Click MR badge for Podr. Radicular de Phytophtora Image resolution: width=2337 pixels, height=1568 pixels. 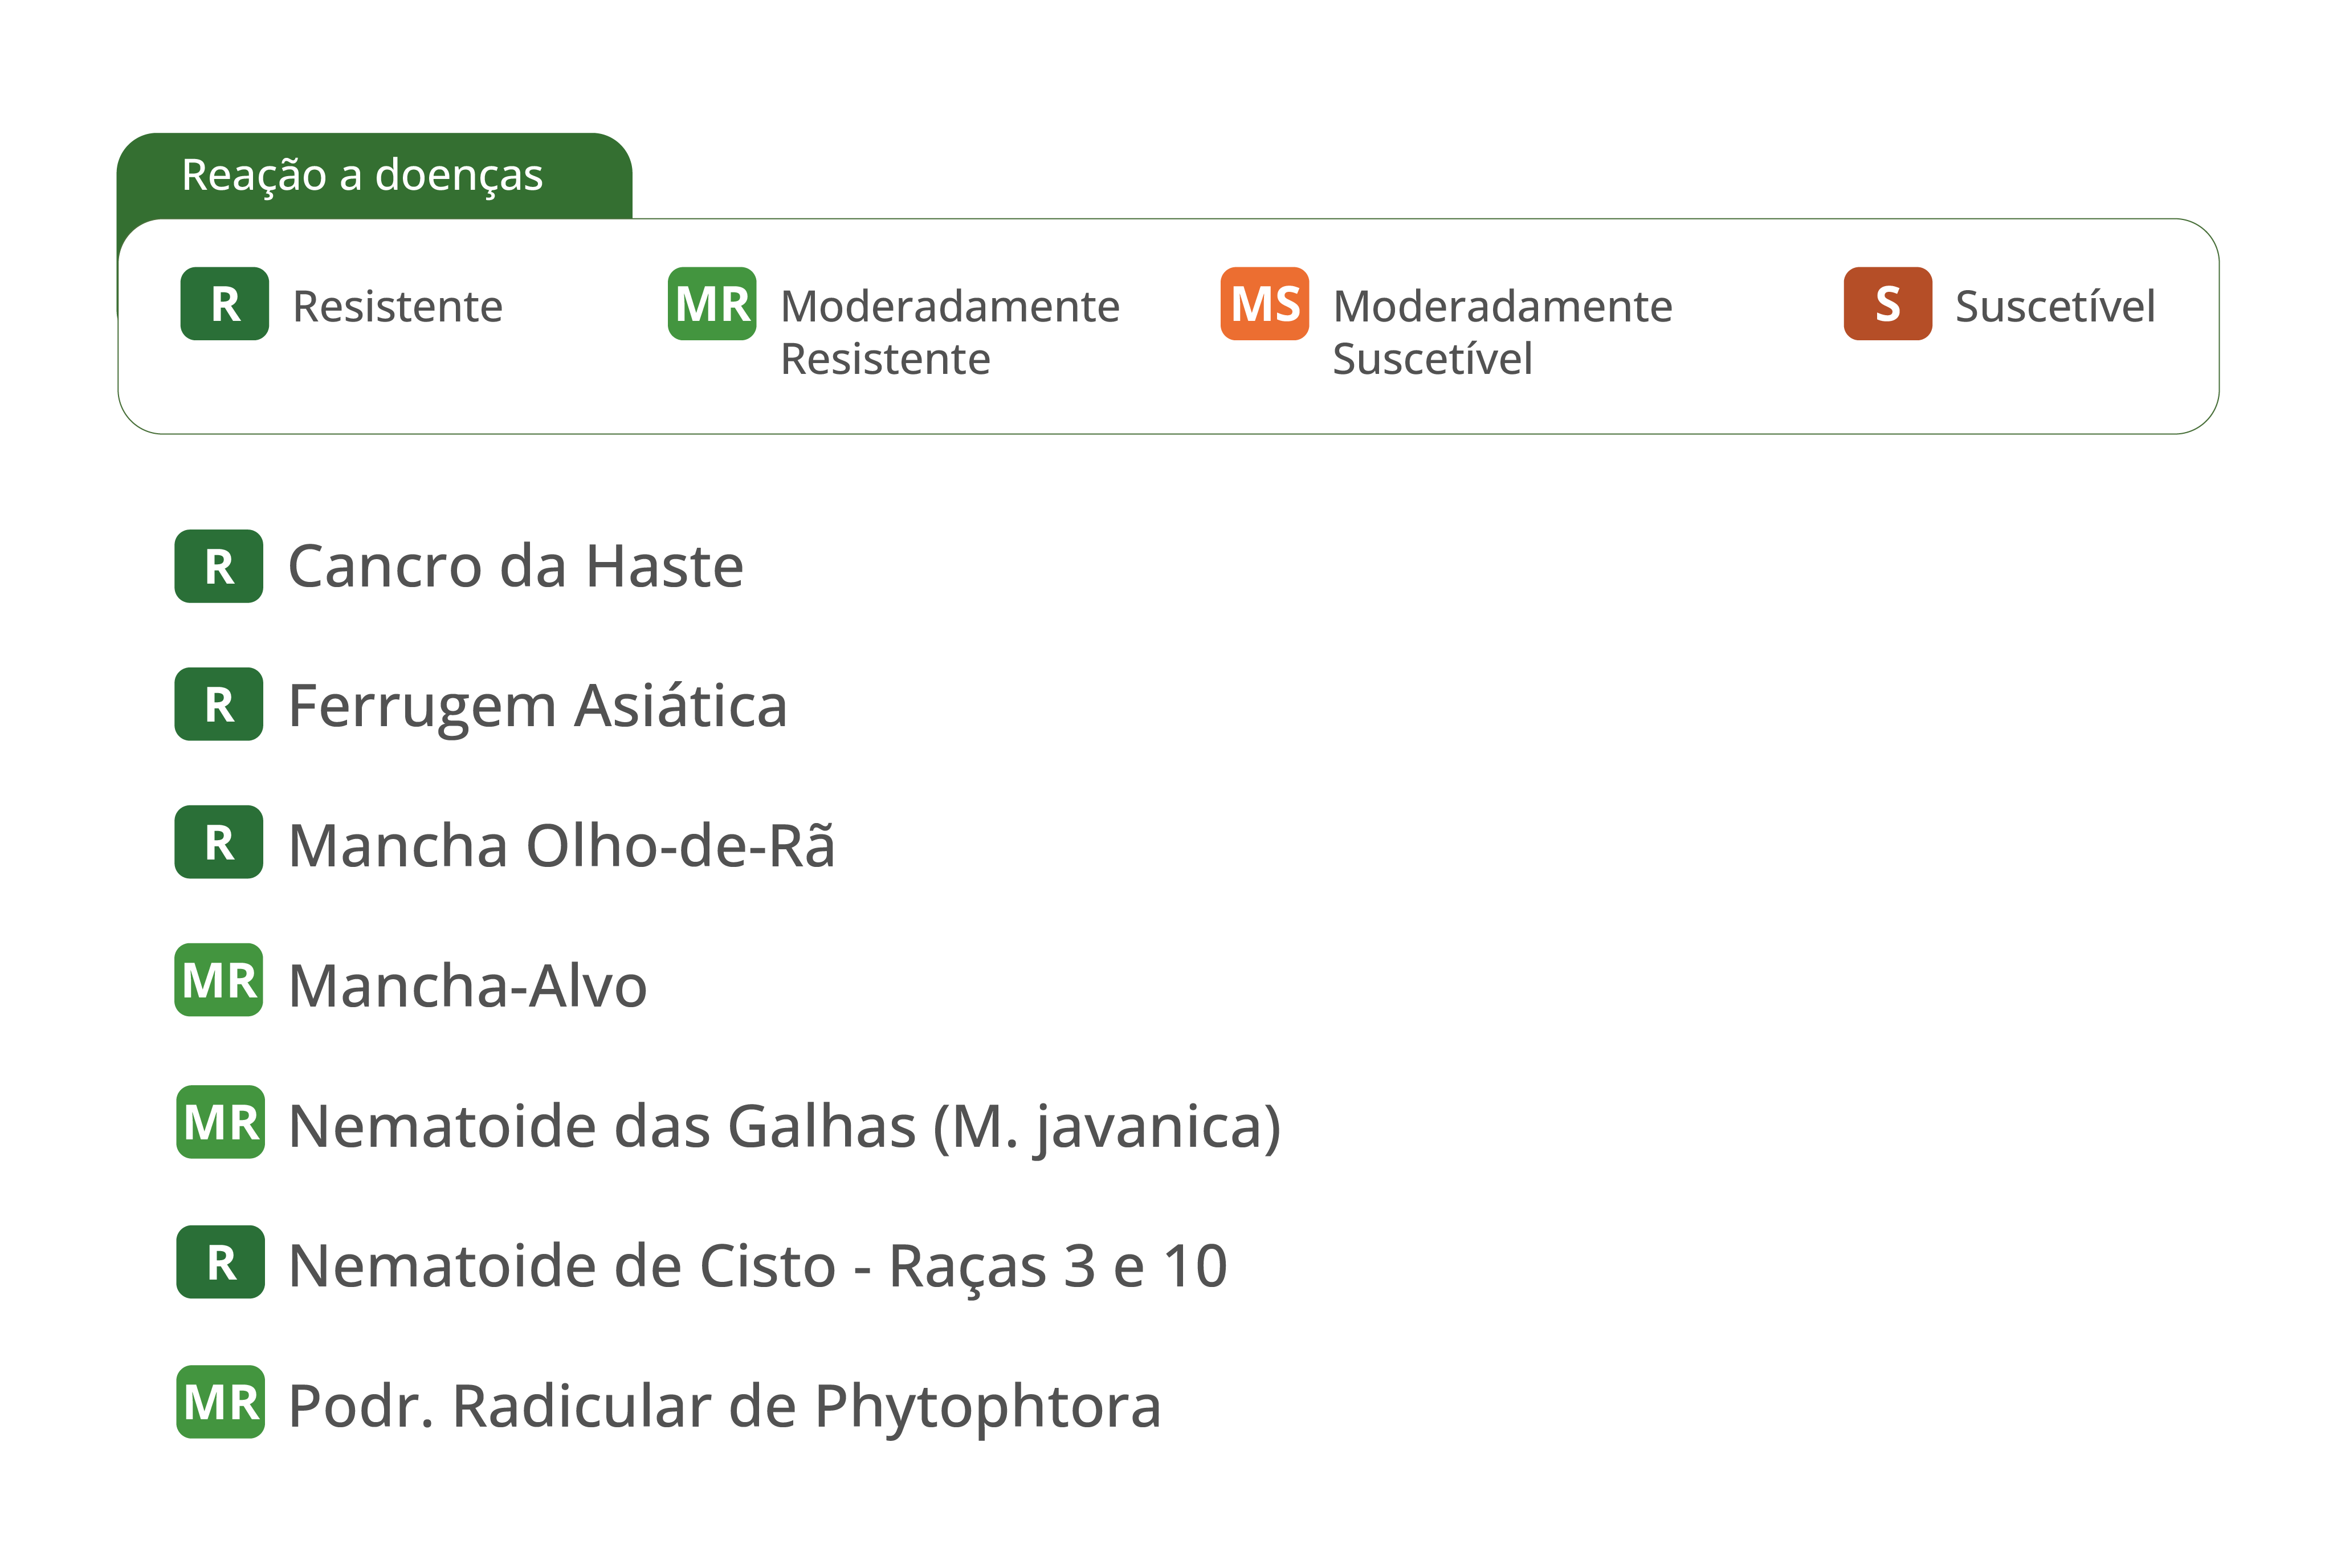[221, 1402]
